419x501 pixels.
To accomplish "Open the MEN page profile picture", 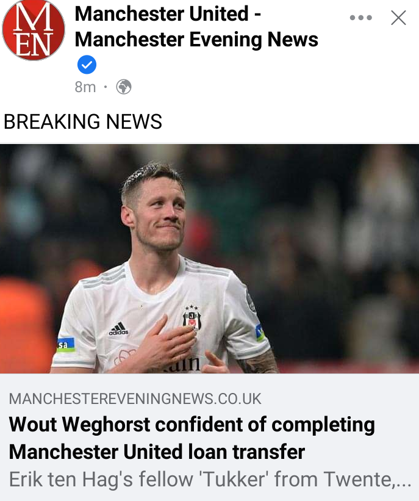I will pyautogui.click(x=34, y=29).
